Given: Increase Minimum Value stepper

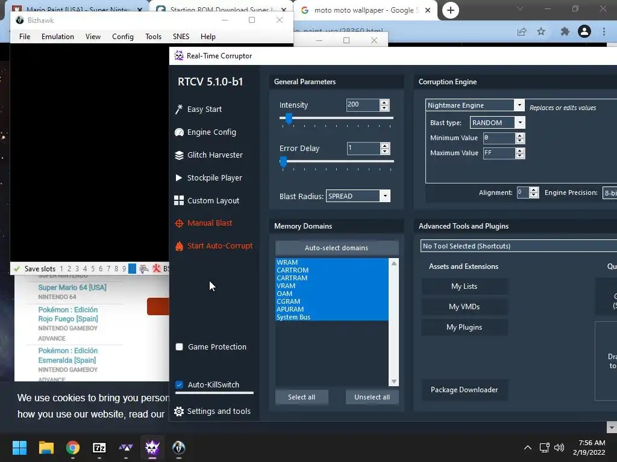Looking at the screenshot, I should [x=520, y=135].
